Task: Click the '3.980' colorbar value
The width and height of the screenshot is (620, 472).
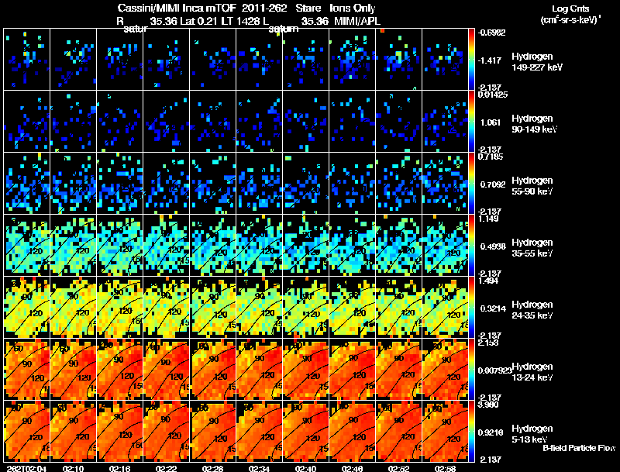Action: [488, 405]
